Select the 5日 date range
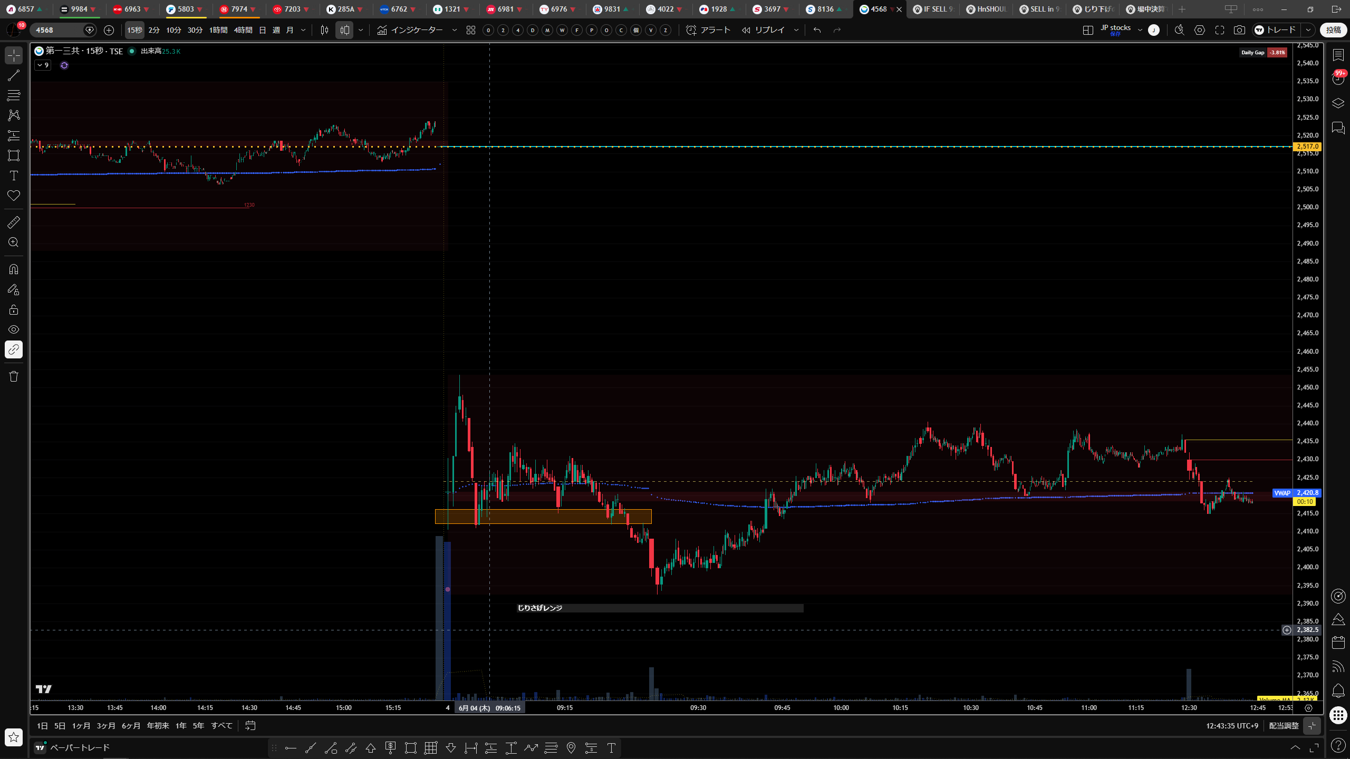This screenshot has width=1350, height=759. 60,726
